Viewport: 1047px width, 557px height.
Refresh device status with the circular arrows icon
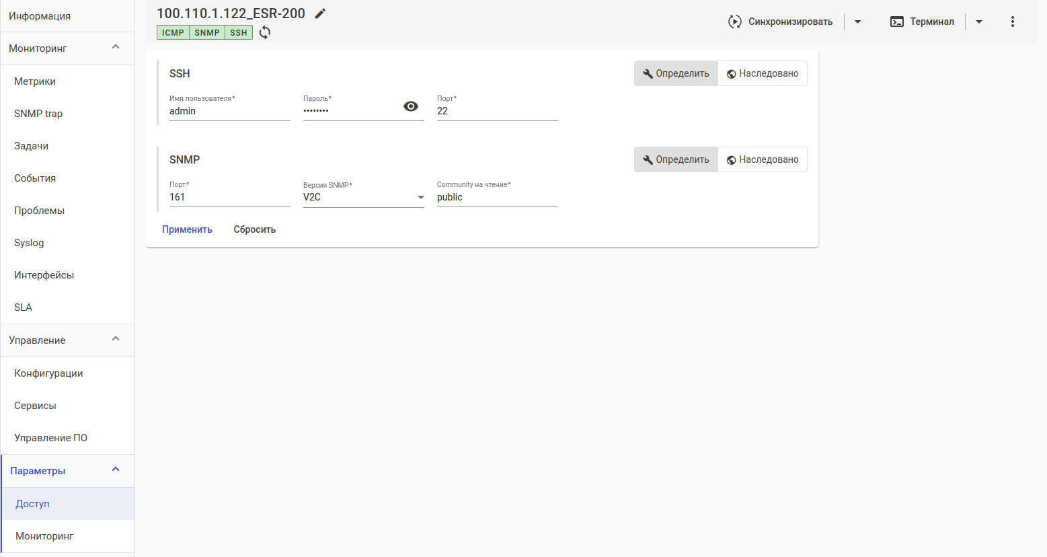point(265,32)
